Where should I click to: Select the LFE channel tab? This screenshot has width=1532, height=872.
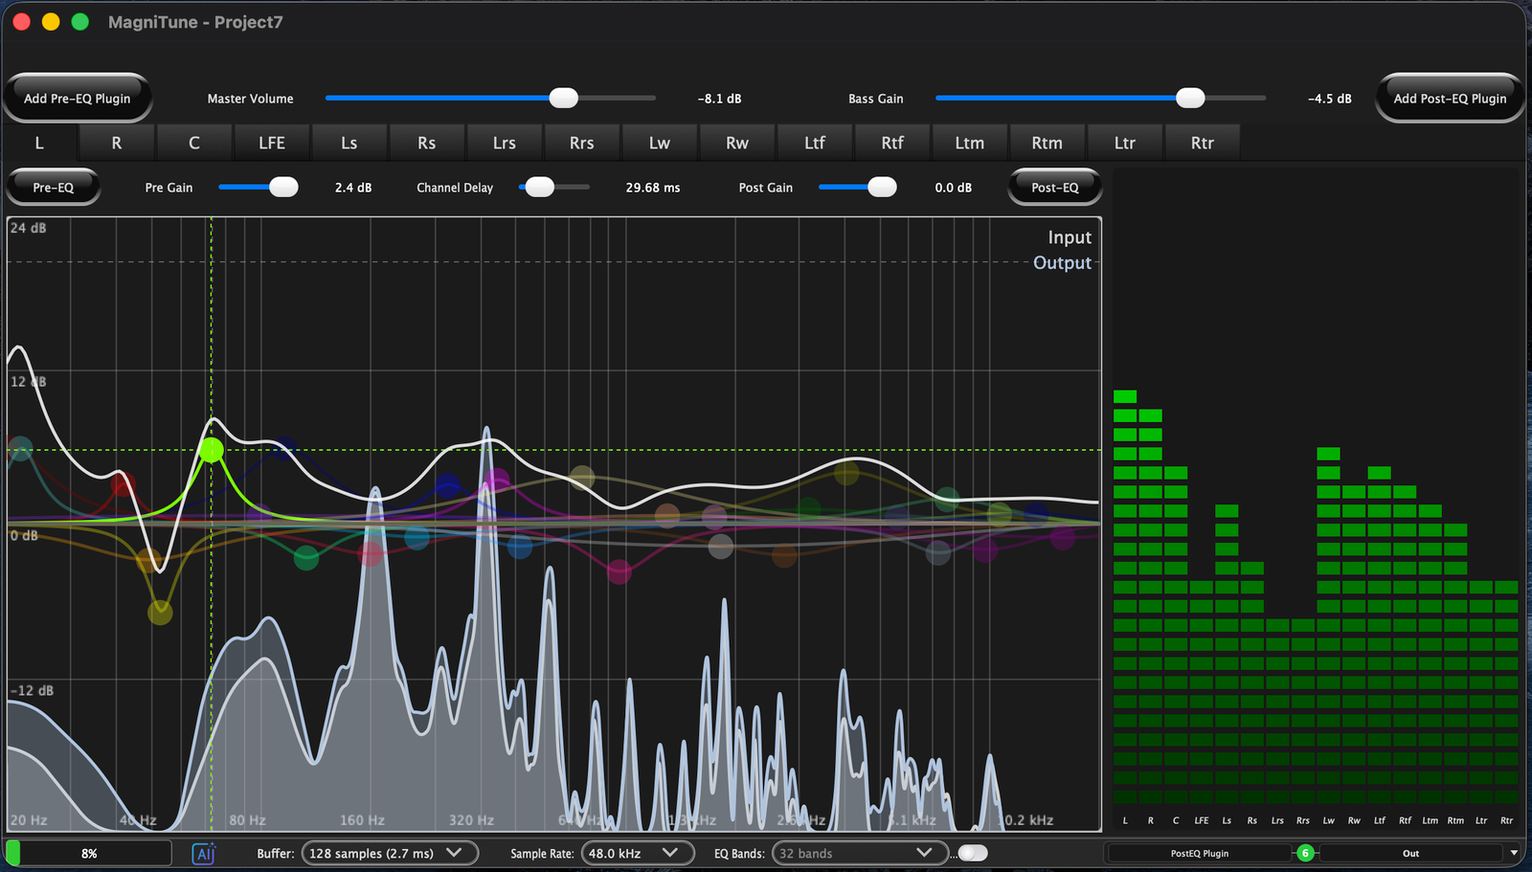(272, 142)
